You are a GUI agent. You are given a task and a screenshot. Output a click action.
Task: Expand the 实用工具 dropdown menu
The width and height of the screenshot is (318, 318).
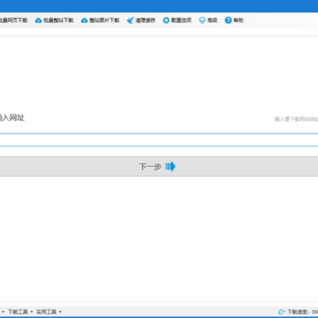pos(49,312)
